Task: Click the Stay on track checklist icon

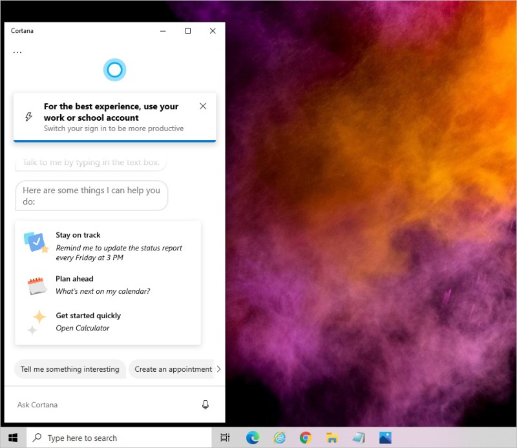Action: click(x=36, y=242)
